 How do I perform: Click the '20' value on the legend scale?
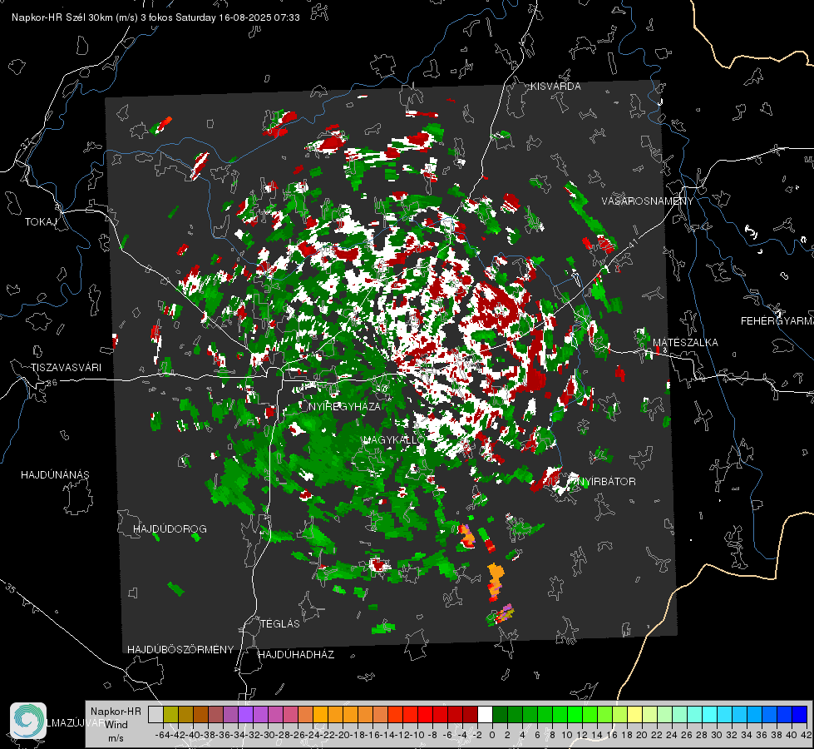tap(642, 735)
